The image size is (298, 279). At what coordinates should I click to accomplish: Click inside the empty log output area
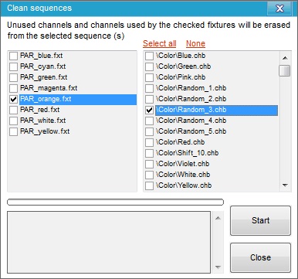coord(109,242)
